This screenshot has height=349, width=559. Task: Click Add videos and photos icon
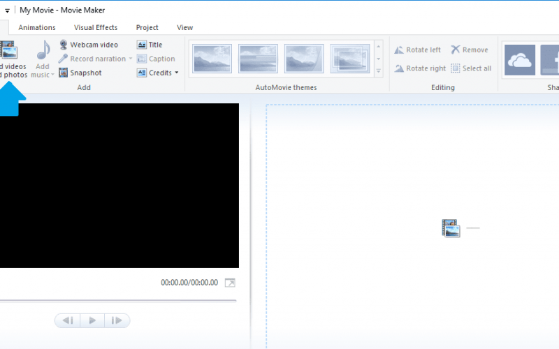point(8,50)
